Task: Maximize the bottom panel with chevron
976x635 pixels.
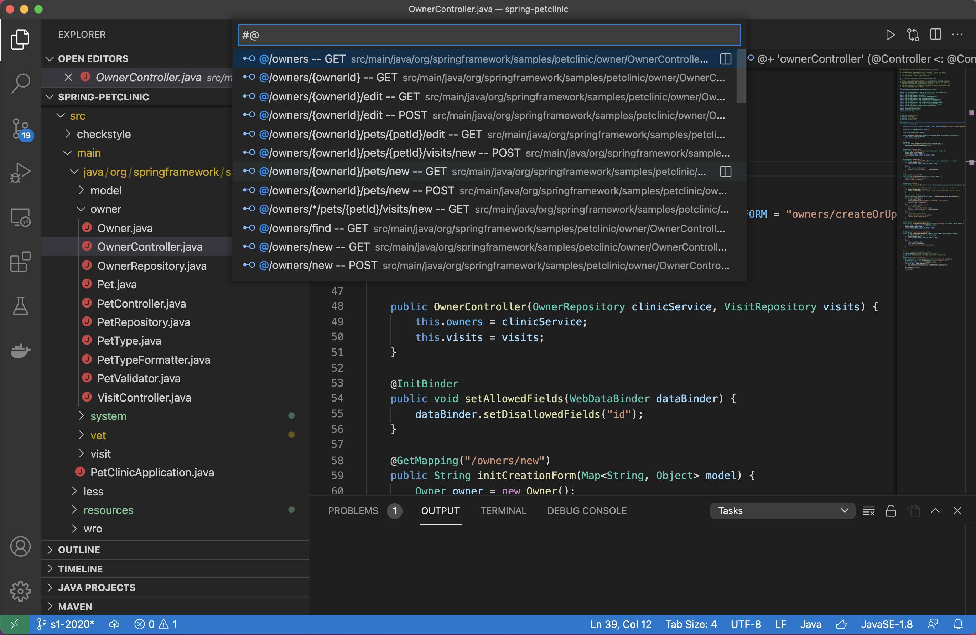Action: 935,510
